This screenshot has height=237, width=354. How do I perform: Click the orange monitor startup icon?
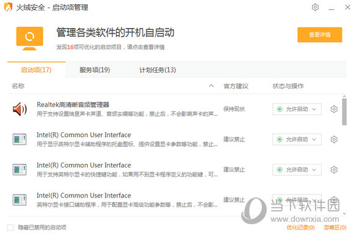(29, 38)
